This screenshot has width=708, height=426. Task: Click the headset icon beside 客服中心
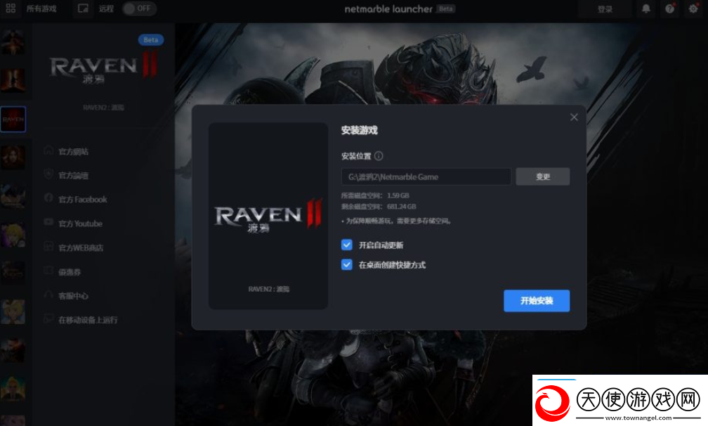coord(48,295)
